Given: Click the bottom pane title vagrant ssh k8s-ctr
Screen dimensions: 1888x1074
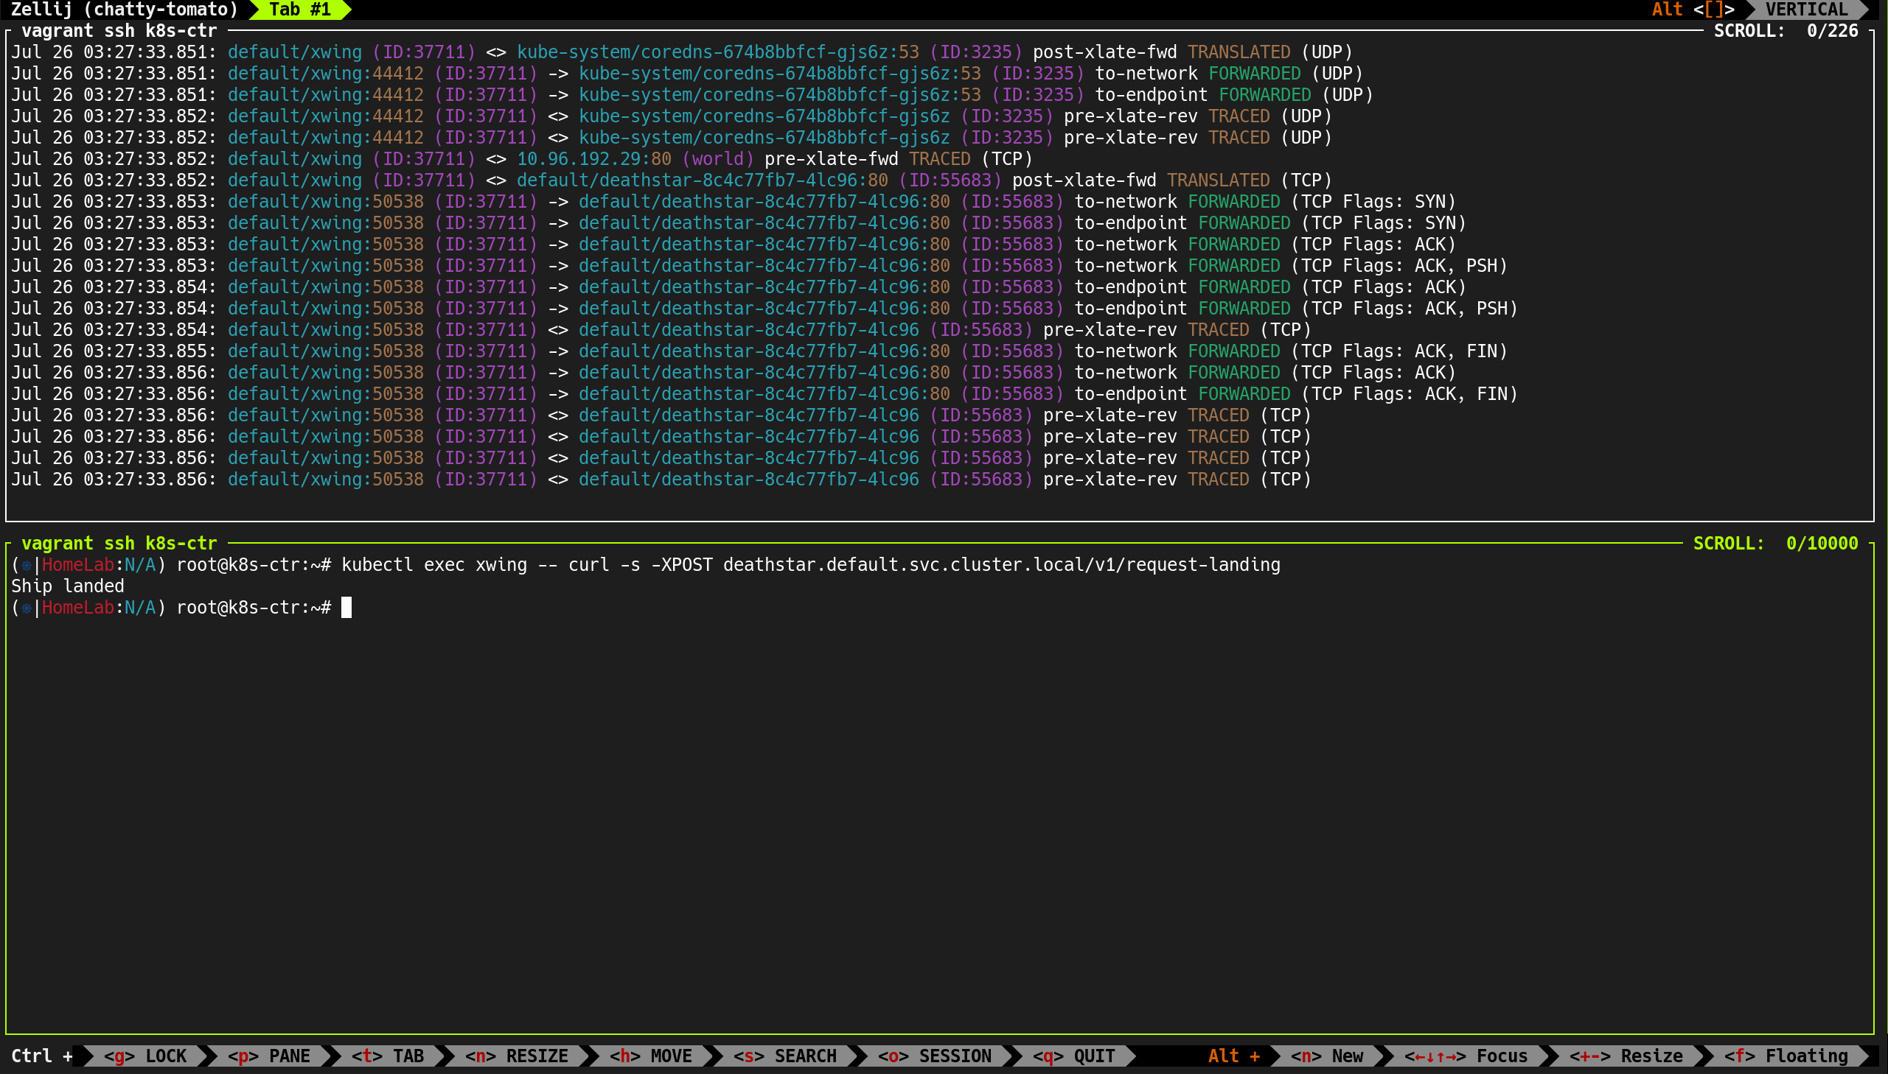Looking at the screenshot, I should tap(119, 544).
